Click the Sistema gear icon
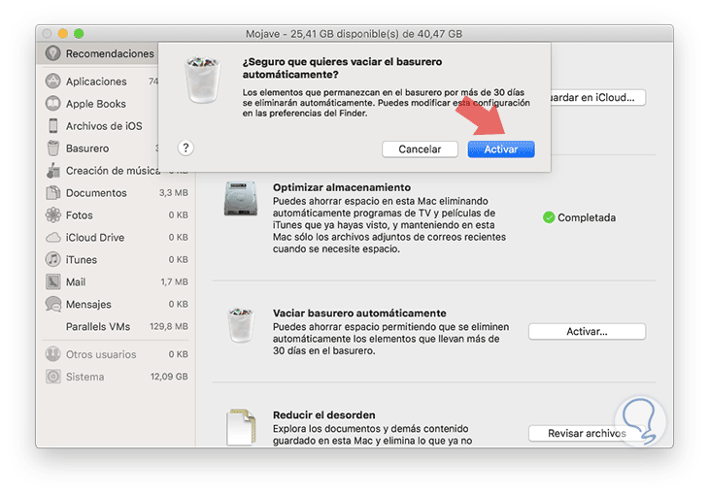 coord(52,377)
